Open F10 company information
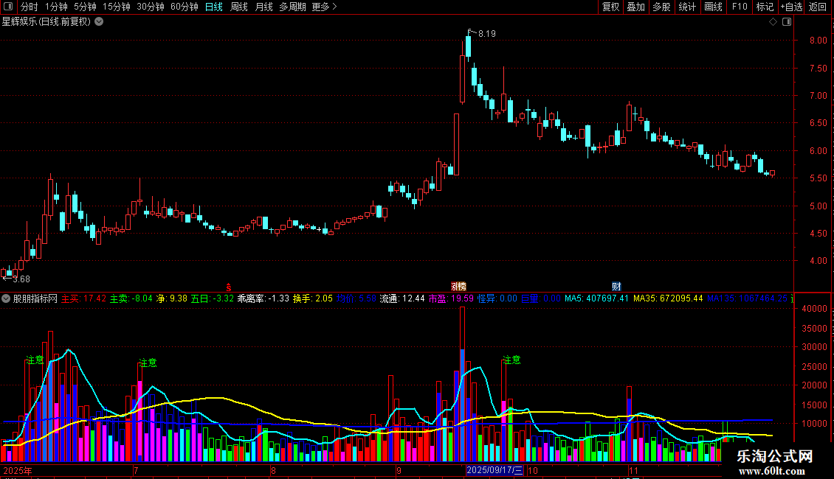The image size is (834, 479). 740,7
